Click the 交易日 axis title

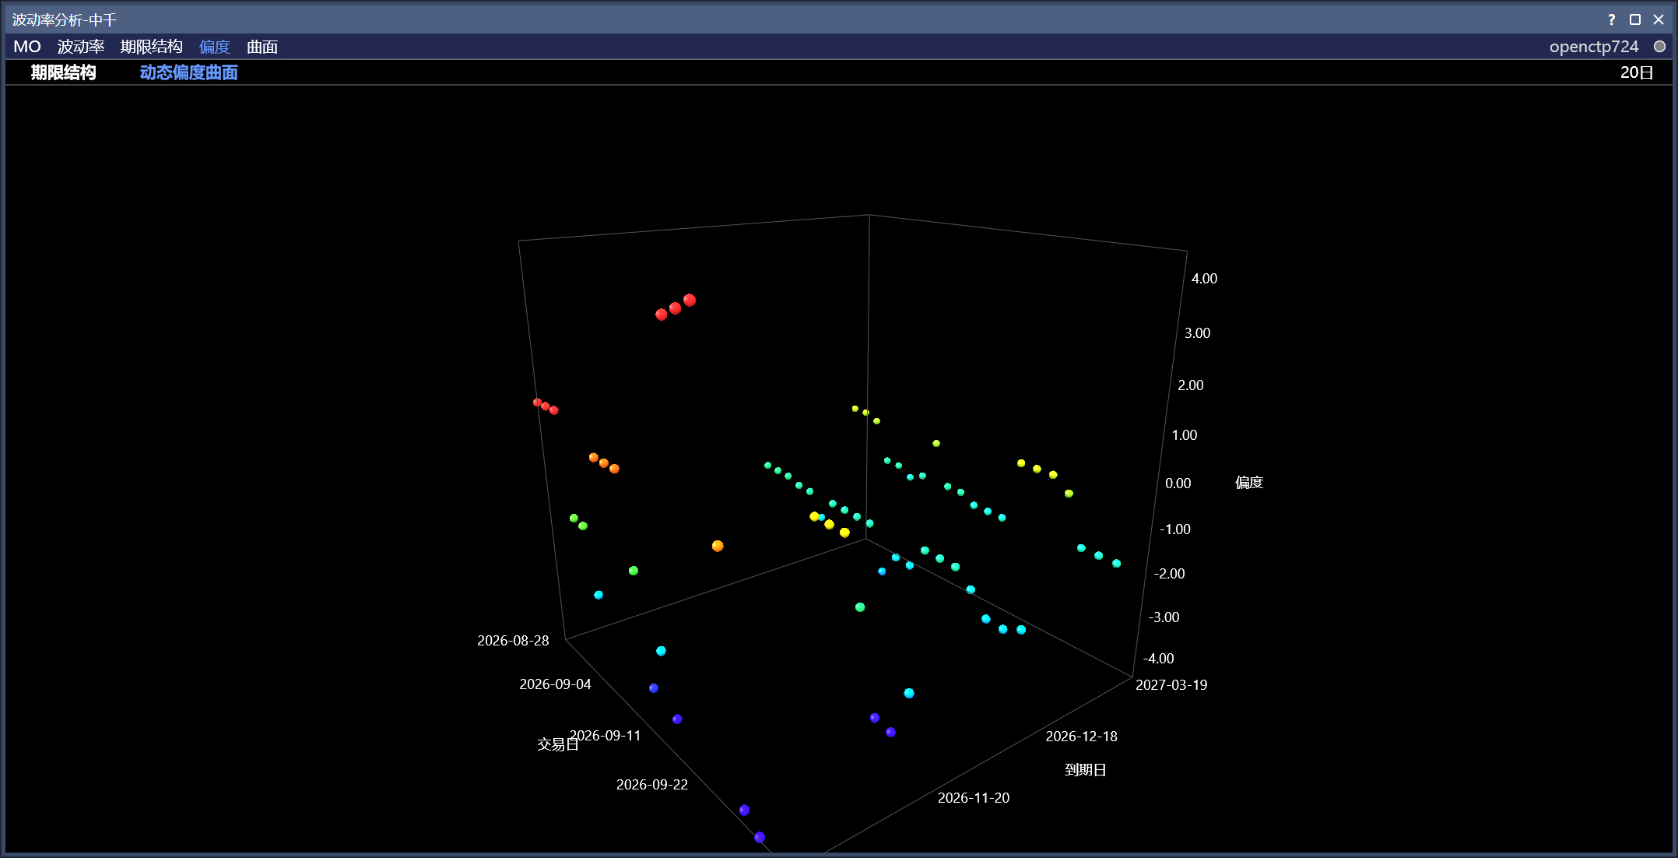point(557,745)
